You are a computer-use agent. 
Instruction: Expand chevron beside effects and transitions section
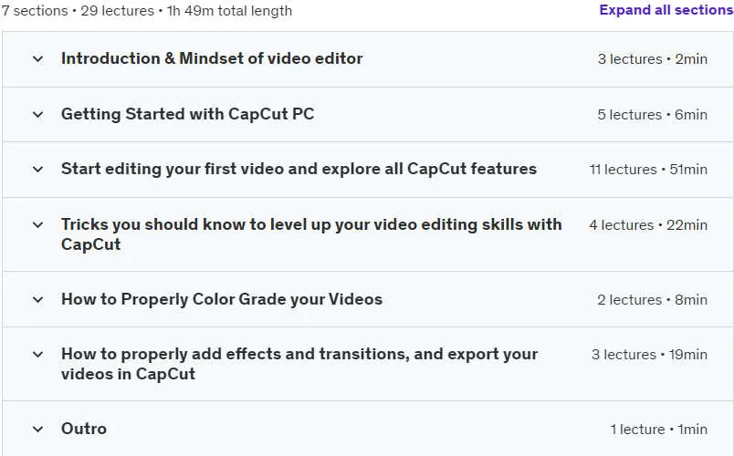pos(38,355)
